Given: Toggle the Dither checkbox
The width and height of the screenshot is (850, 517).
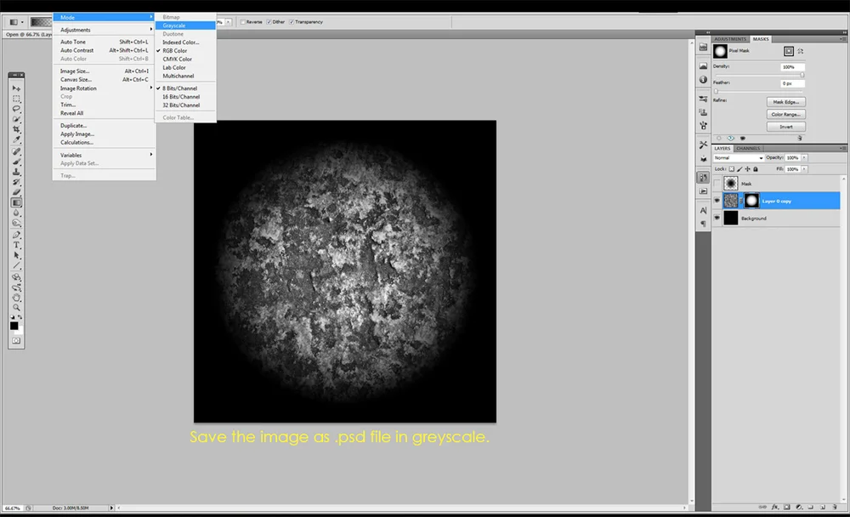Looking at the screenshot, I should [x=269, y=22].
